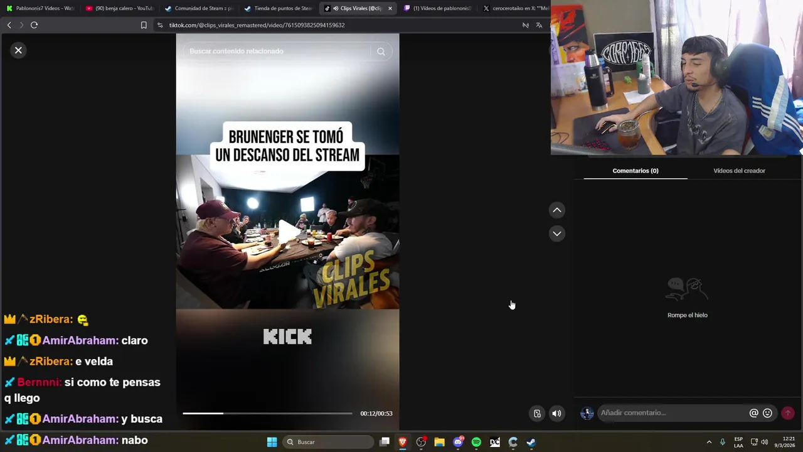This screenshot has width=803, height=452.
Task: Open the black-and-white logo app on taskbar
Action: pyautogui.click(x=494, y=442)
